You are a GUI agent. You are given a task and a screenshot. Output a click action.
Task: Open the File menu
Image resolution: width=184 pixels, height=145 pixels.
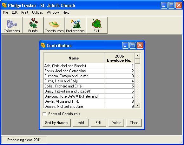click(x=5, y=12)
